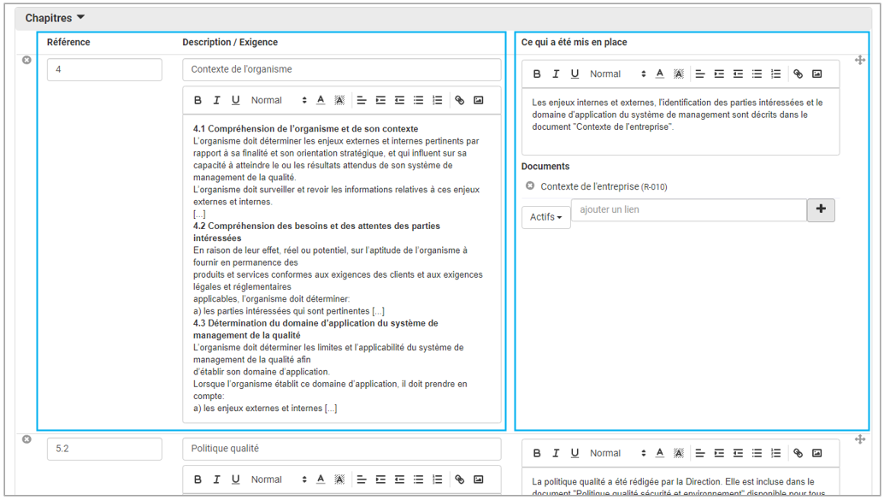Click the 'Politique qualité' title field

(x=341, y=449)
